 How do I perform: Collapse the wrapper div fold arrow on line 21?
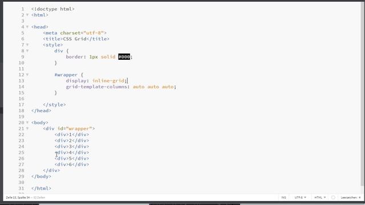click(27, 128)
